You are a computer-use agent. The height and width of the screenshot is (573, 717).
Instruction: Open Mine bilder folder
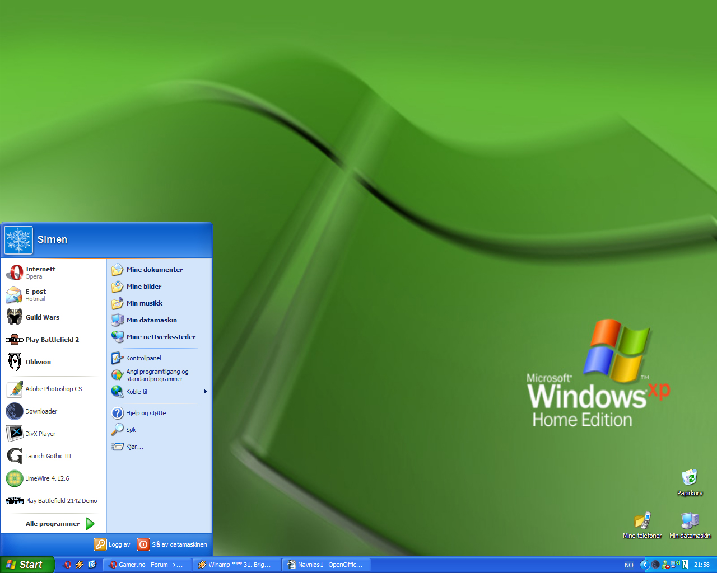159,286
